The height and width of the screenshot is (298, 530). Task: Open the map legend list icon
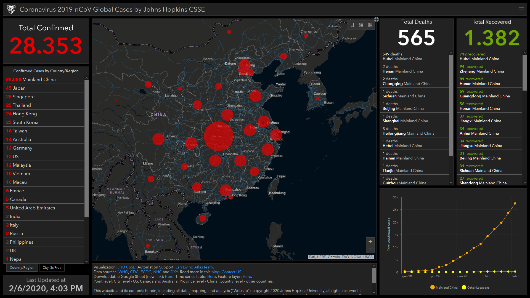click(361, 25)
